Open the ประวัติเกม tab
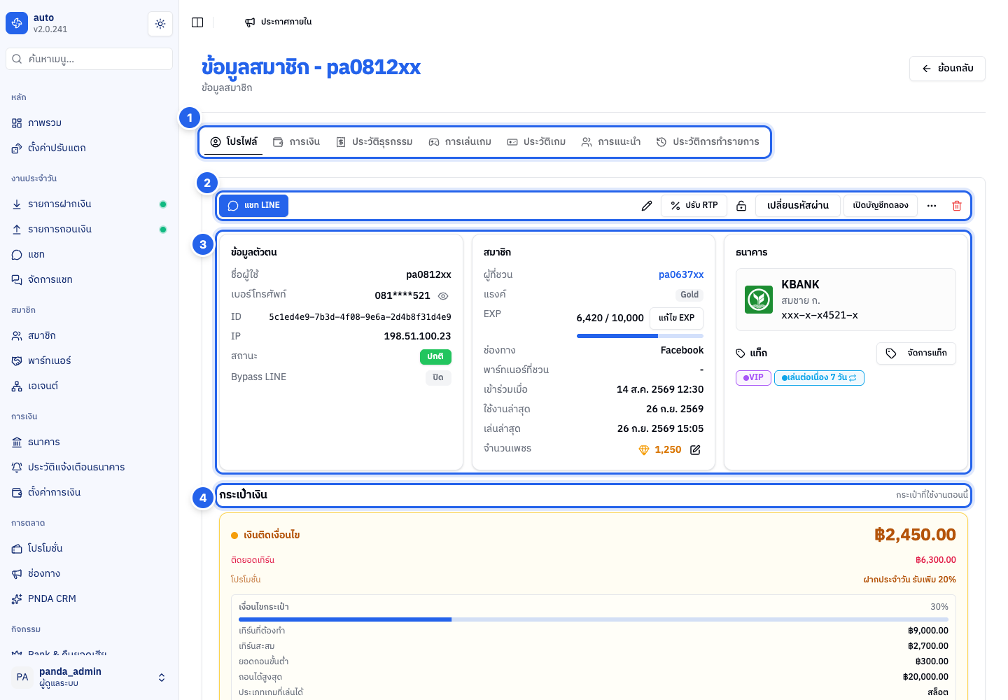Image resolution: width=1008 pixels, height=700 pixels. click(536, 142)
